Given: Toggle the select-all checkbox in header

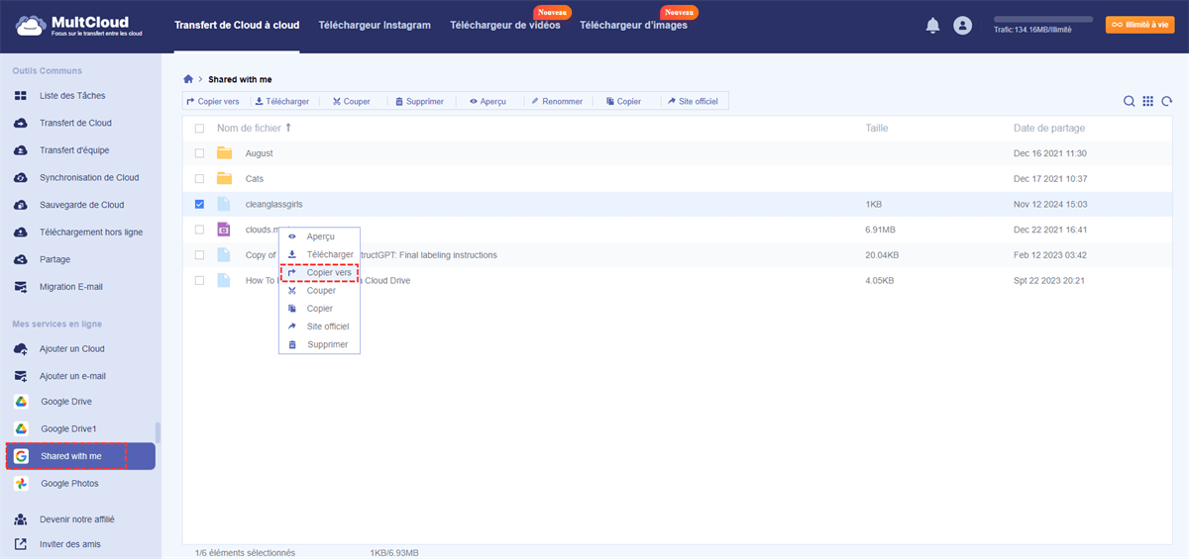Looking at the screenshot, I should [x=200, y=129].
